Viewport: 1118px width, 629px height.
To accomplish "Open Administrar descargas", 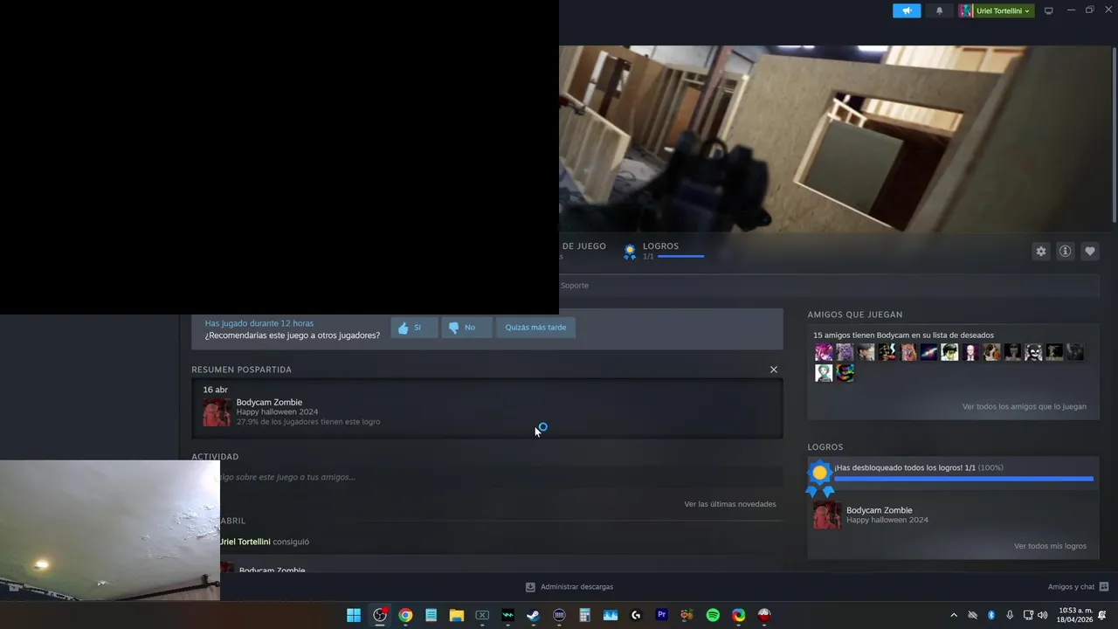I will [x=569, y=587].
